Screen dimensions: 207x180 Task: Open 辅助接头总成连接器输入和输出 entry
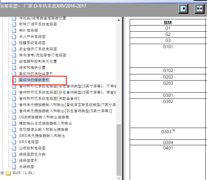coord(46,123)
